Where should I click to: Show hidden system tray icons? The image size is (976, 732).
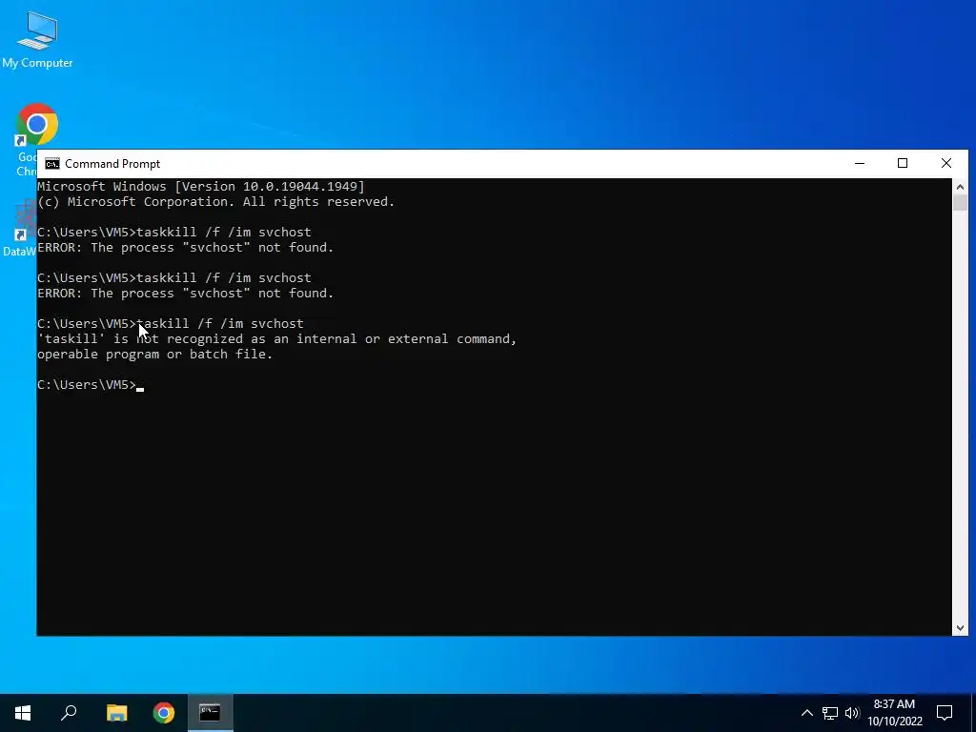click(x=806, y=713)
